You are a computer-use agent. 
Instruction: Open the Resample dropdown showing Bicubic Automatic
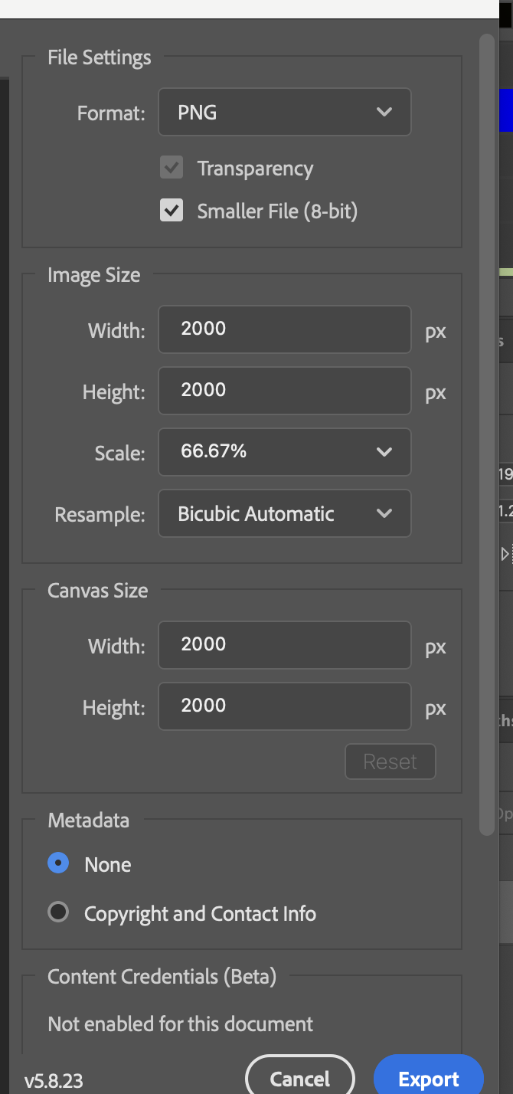click(x=284, y=513)
